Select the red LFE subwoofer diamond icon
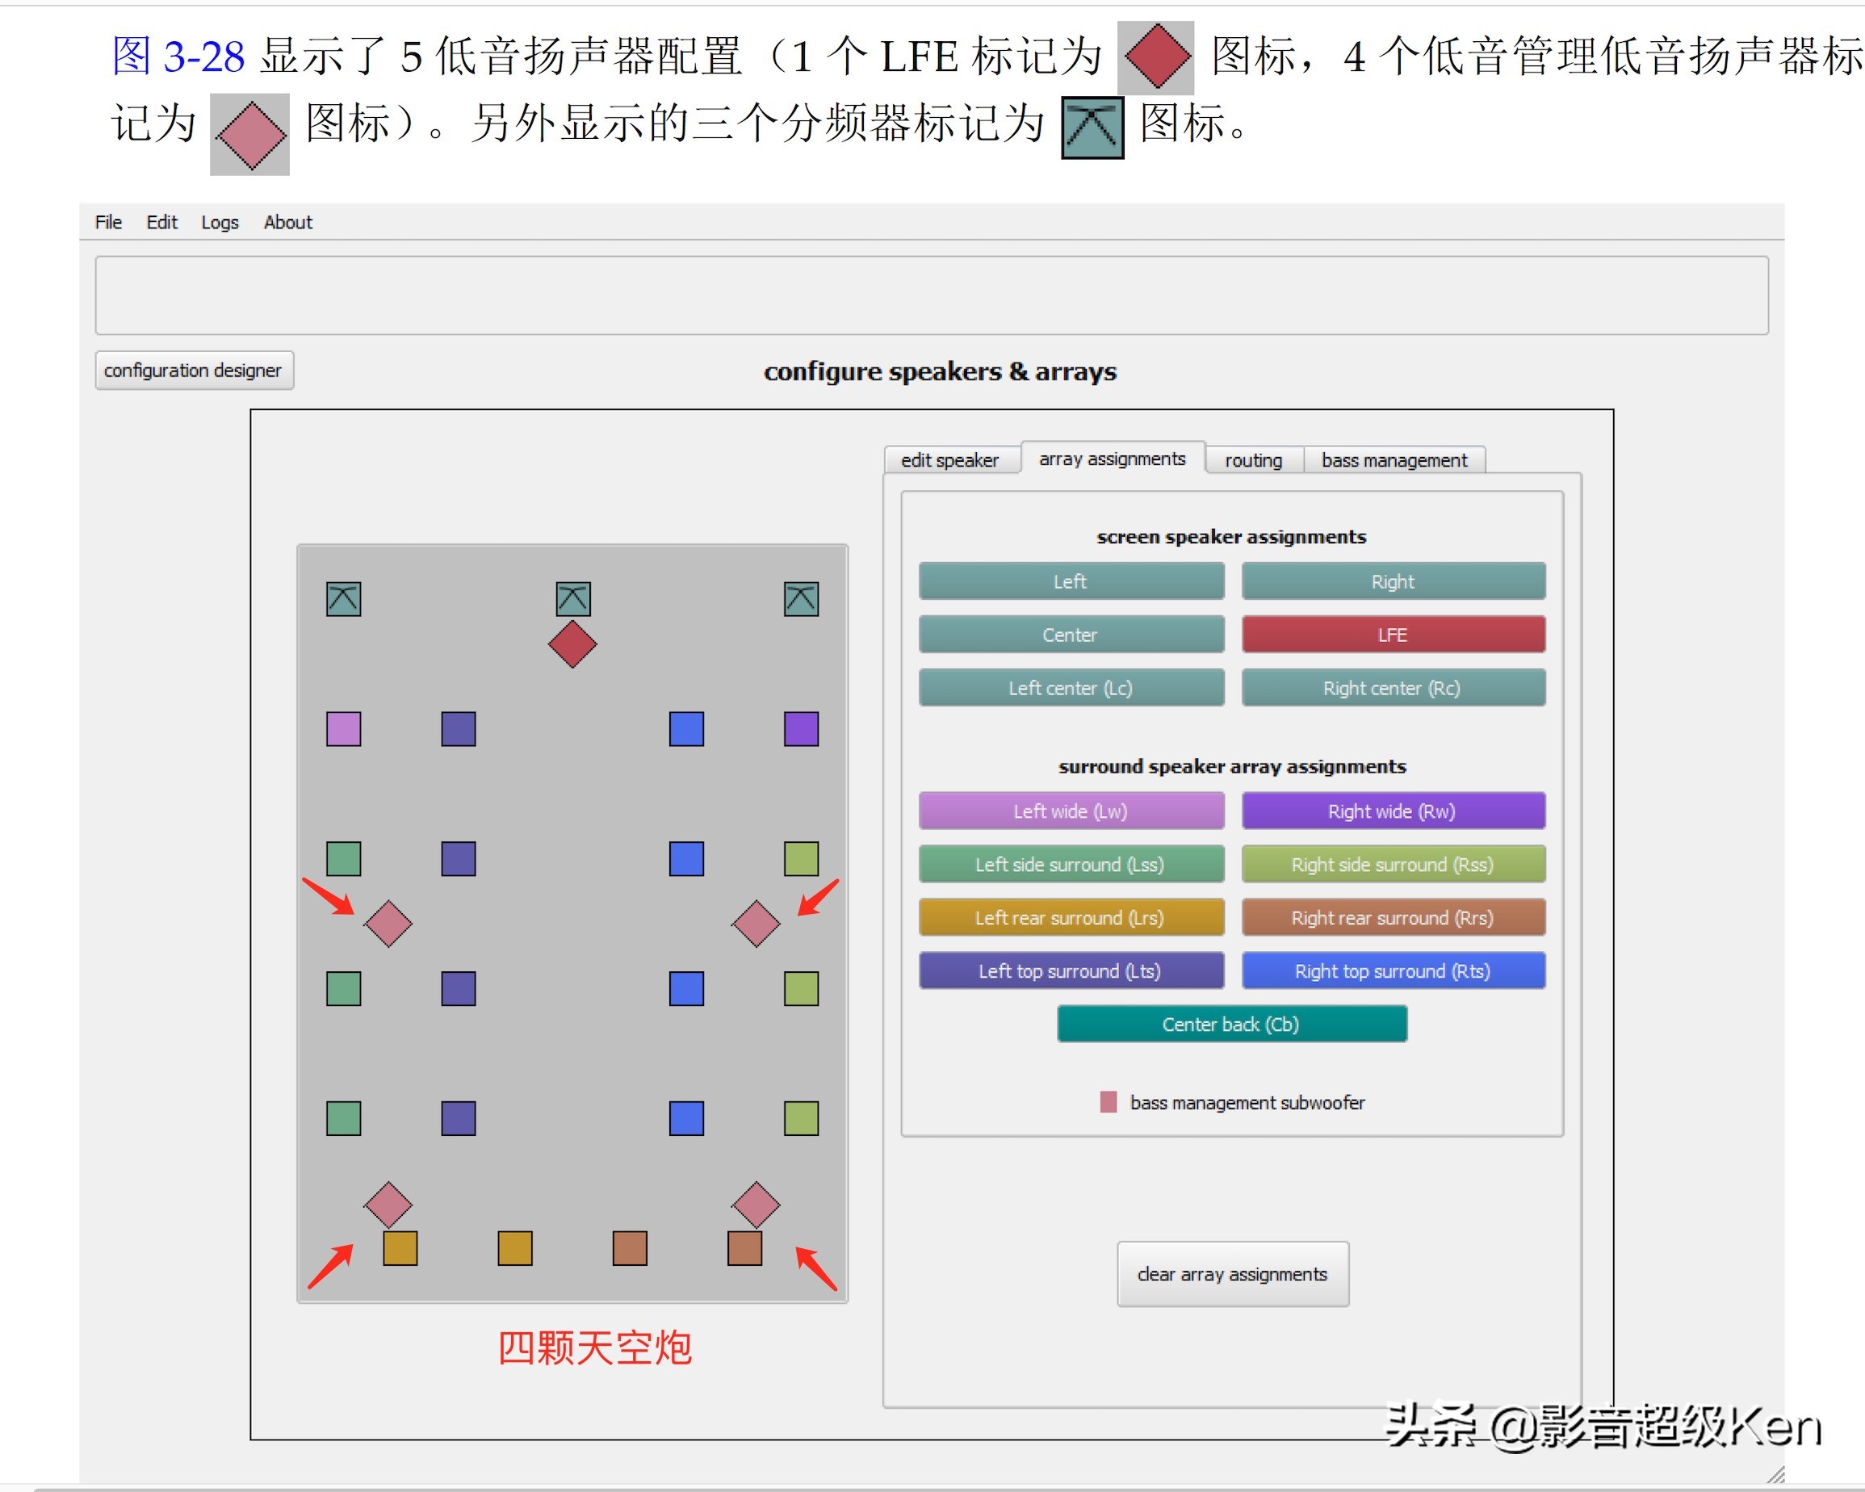The height and width of the screenshot is (1492, 1865). (x=572, y=644)
